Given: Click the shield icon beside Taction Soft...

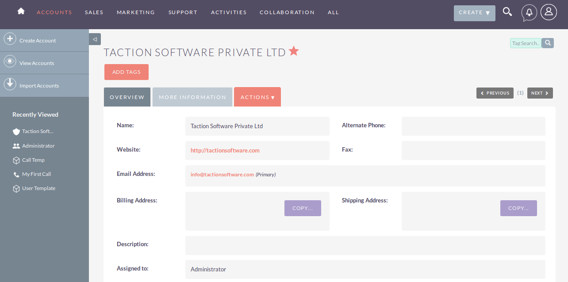Looking at the screenshot, I should coord(16,132).
